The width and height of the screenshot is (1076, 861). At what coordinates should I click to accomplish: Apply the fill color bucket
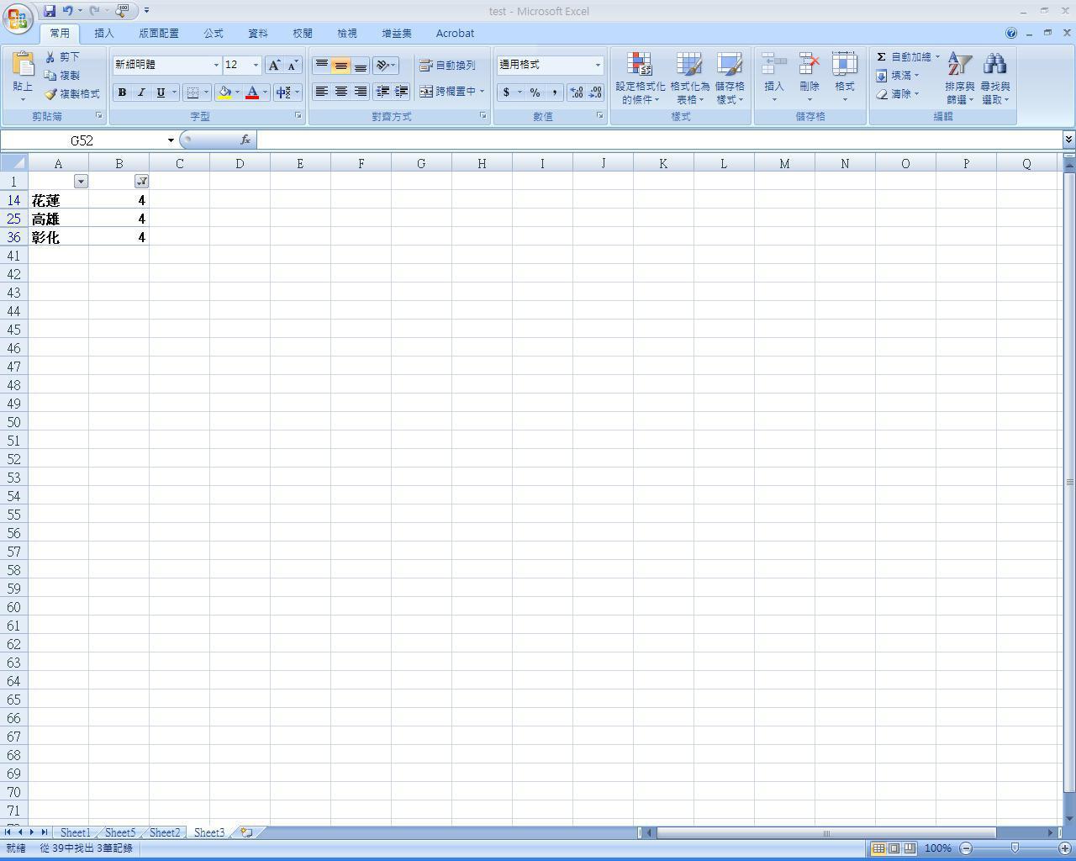(224, 92)
